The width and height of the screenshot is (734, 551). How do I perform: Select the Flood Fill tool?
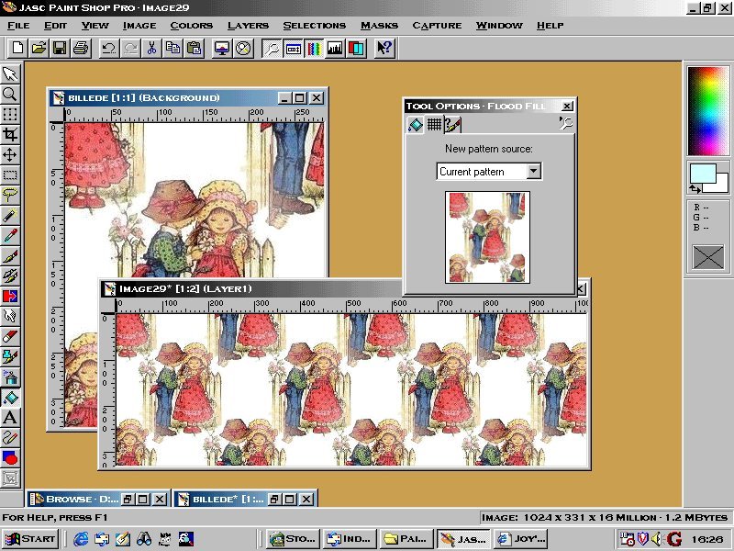click(10, 398)
